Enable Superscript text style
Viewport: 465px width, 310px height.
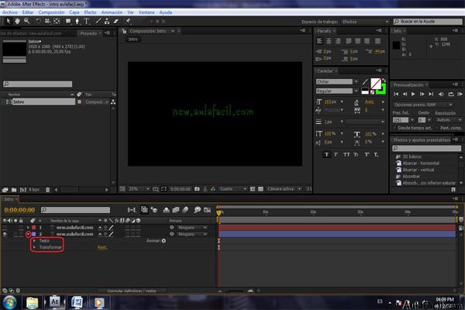367,154
